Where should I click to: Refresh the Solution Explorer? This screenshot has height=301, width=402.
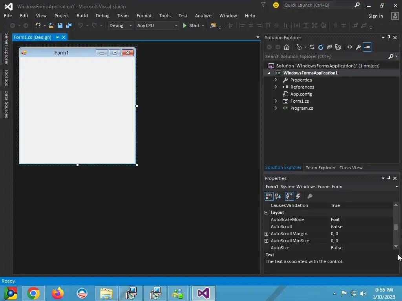pos(321,47)
